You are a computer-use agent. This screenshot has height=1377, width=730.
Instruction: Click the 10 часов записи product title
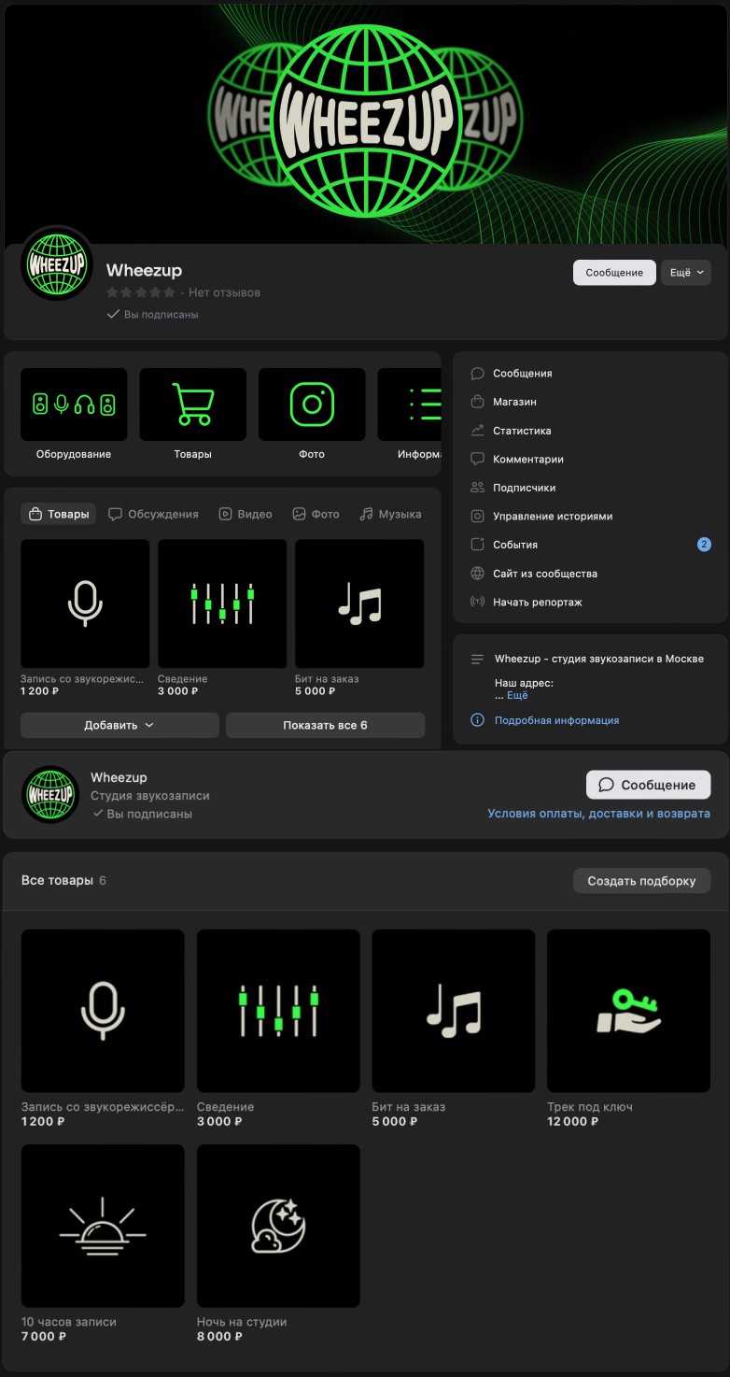point(69,1322)
